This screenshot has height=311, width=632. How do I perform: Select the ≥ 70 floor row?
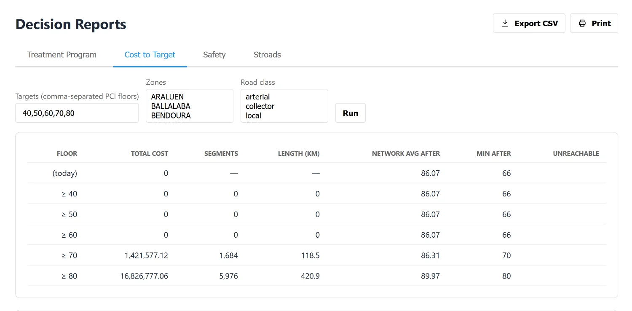pyautogui.click(x=317, y=255)
